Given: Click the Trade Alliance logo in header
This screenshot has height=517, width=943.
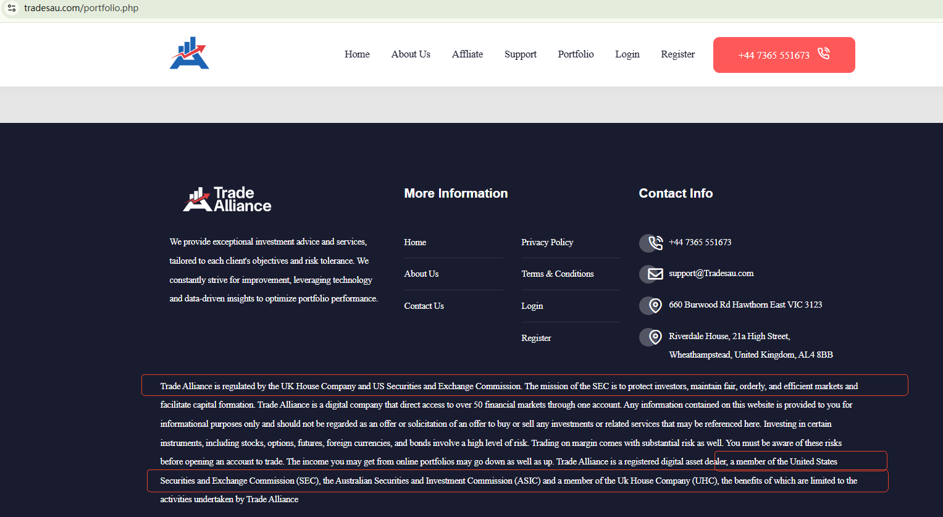Looking at the screenshot, I should [190, 54].
